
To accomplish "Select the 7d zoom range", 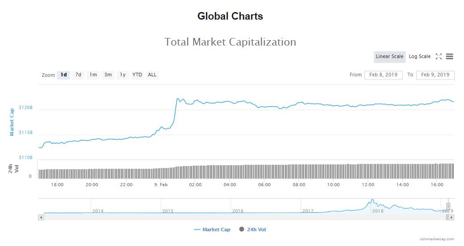I will point(78,75).
